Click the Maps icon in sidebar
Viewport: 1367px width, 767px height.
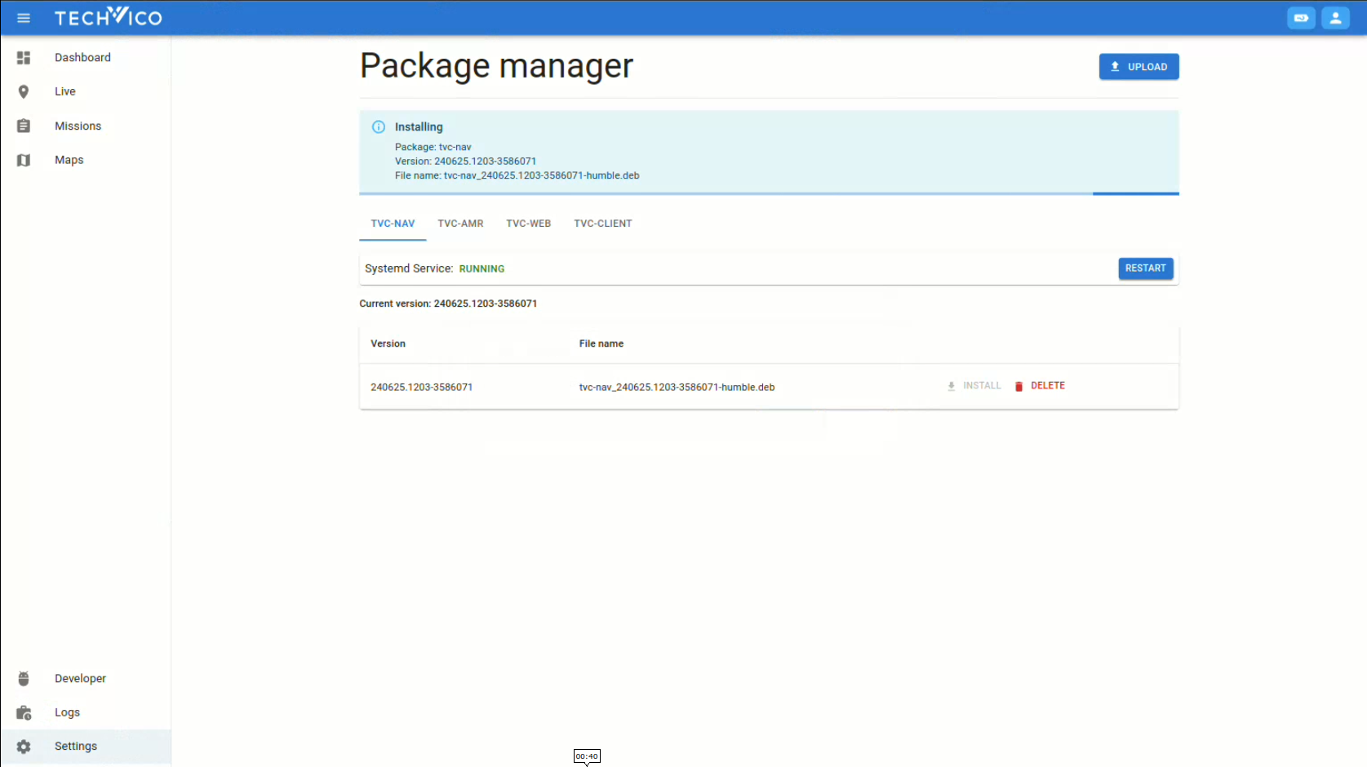[x=24, y=160]
